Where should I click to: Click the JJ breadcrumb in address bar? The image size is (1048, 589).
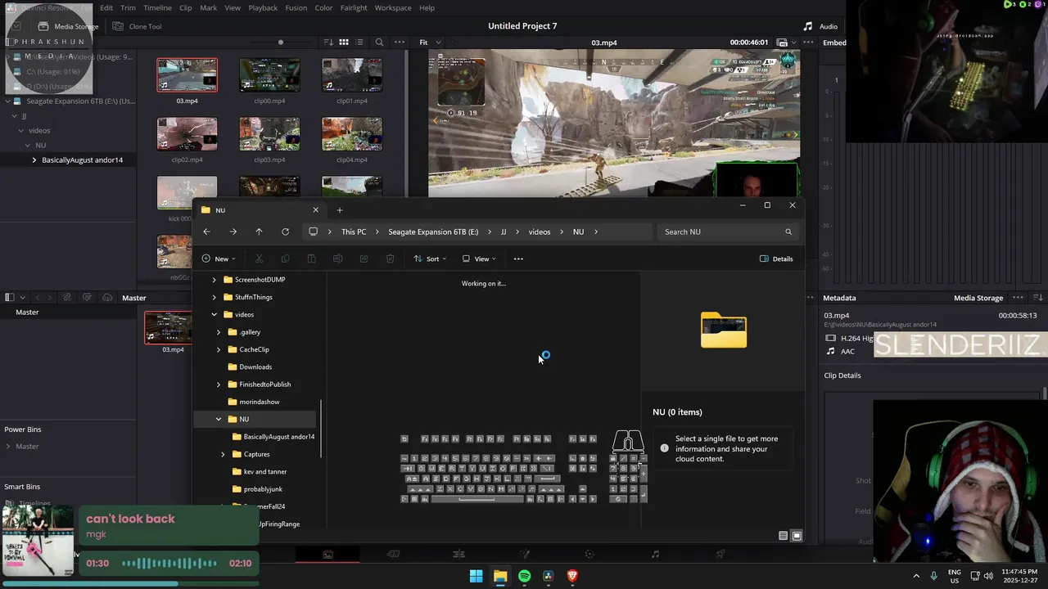pyautogui.click(x=504, y=232)
